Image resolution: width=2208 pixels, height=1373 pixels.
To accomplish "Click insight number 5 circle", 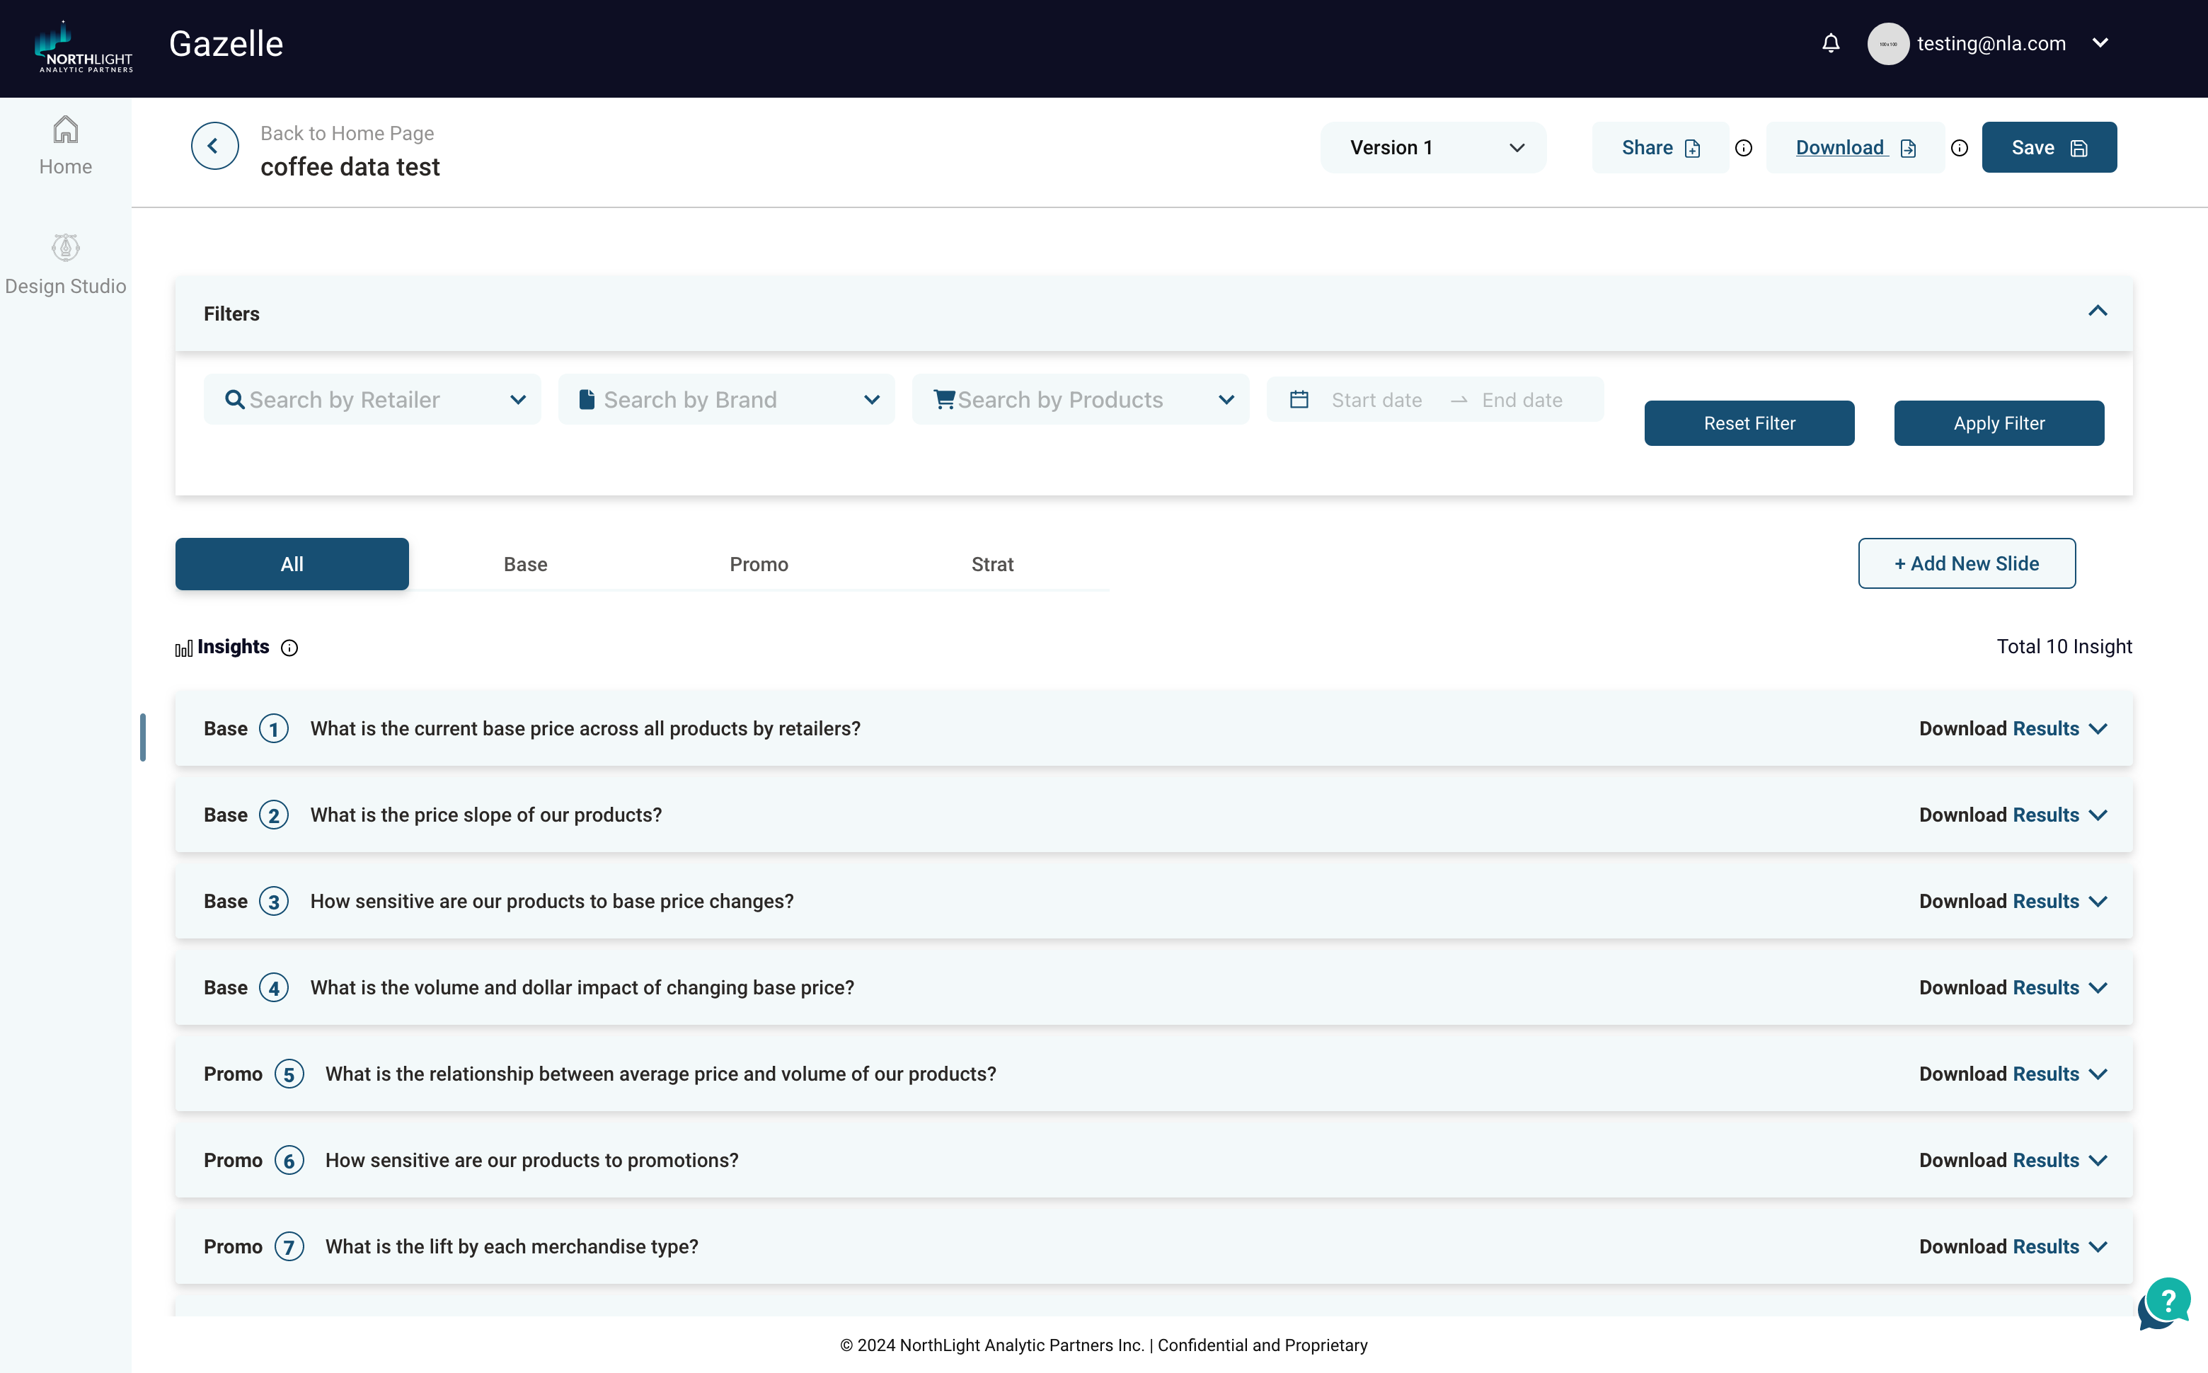I will click(289, 1074).
